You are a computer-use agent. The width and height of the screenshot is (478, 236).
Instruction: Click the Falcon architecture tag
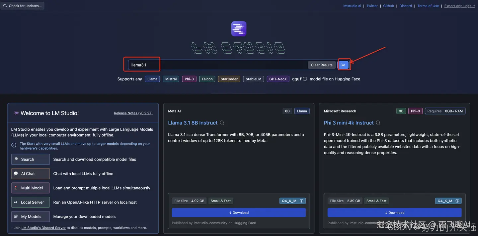click(x=207, y=79)
